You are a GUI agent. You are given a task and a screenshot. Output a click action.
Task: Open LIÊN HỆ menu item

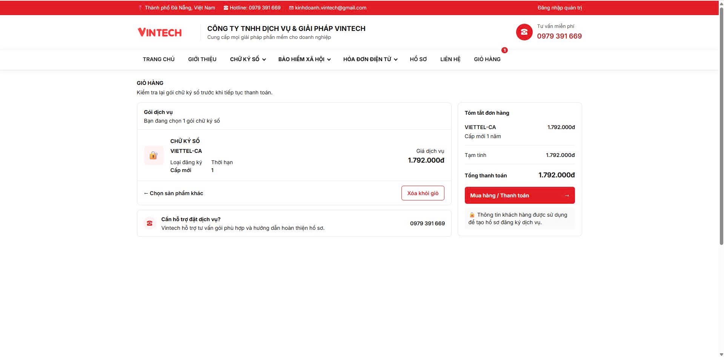[450, 59]
